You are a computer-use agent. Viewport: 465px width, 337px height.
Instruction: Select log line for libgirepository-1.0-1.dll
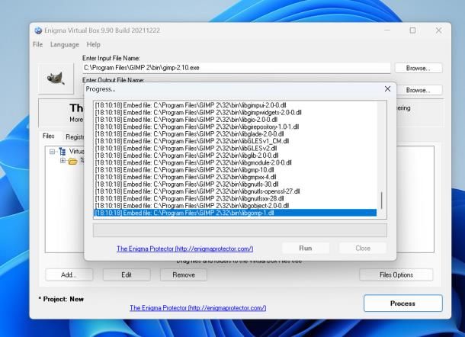pos(235,127)
